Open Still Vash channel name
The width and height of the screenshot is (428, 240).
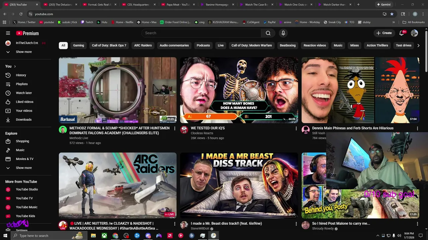(x=319, y=133)
